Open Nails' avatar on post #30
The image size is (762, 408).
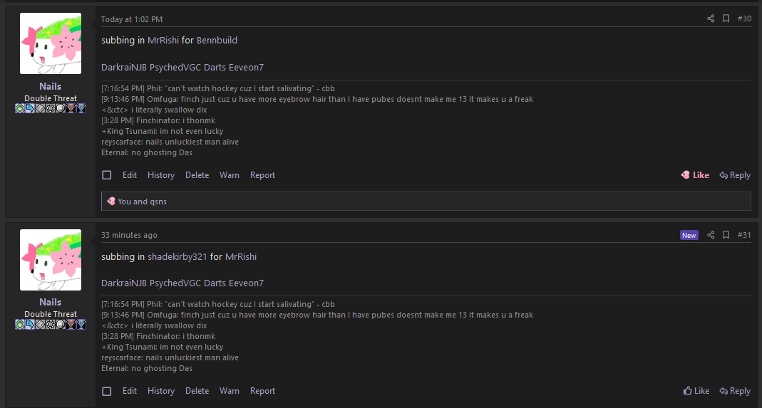pyautogui.click(x=51, y=43)
